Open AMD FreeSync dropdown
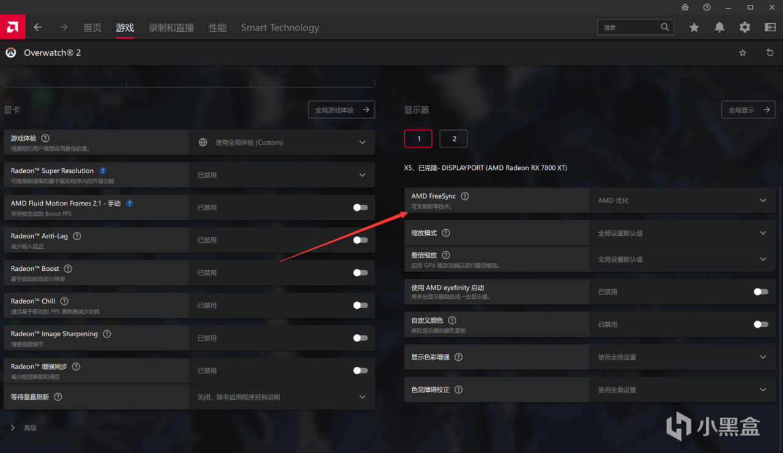The height and width of the screenshot is (453, 783). [x=683, y=201]
